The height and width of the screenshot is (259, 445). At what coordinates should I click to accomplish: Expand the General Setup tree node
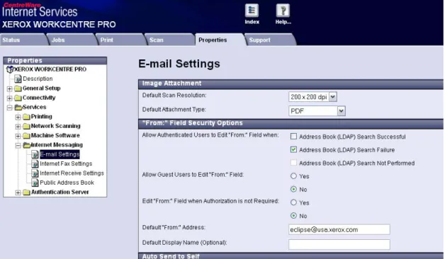[10, 88]
